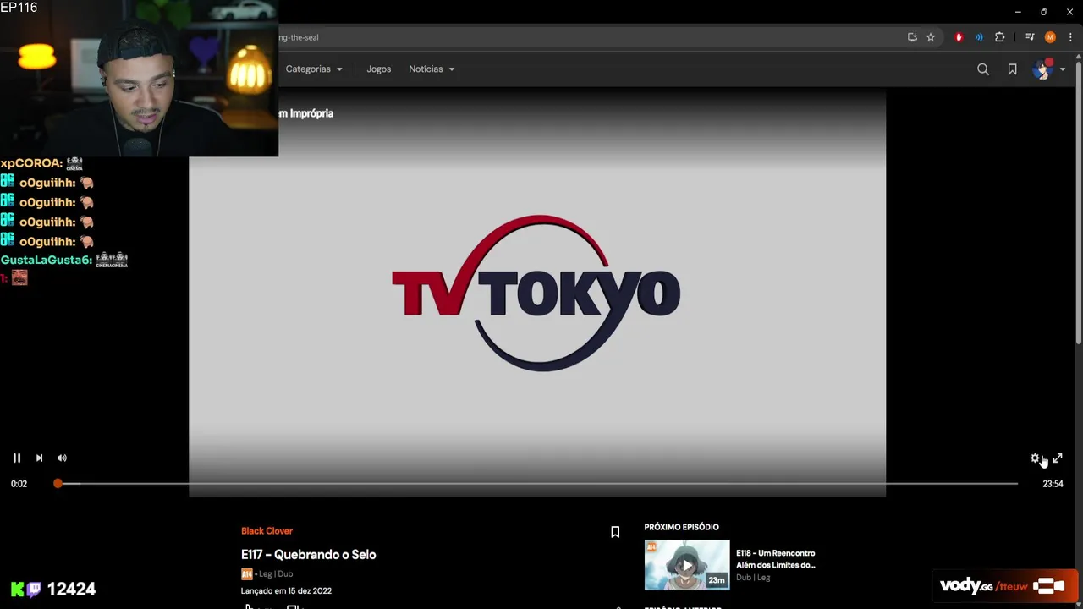
Task: Open the Notícias dropdown menu
Action: pyautogui.click(x=432, y=69)
